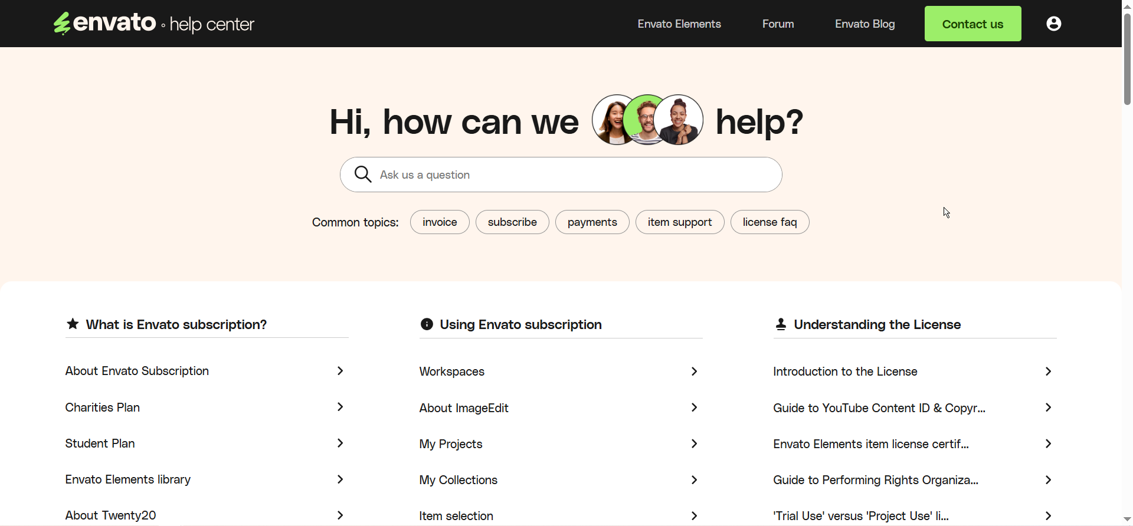Screen dimensions: 1133x526
Task: Click the magnifying glass search icon
Action: point(362,175)
